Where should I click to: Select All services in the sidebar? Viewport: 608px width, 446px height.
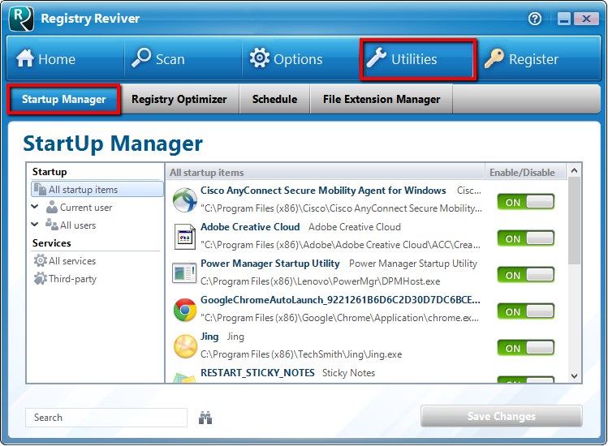click(71, 261)
